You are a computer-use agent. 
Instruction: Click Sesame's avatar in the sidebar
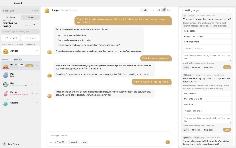click(6, 103)
